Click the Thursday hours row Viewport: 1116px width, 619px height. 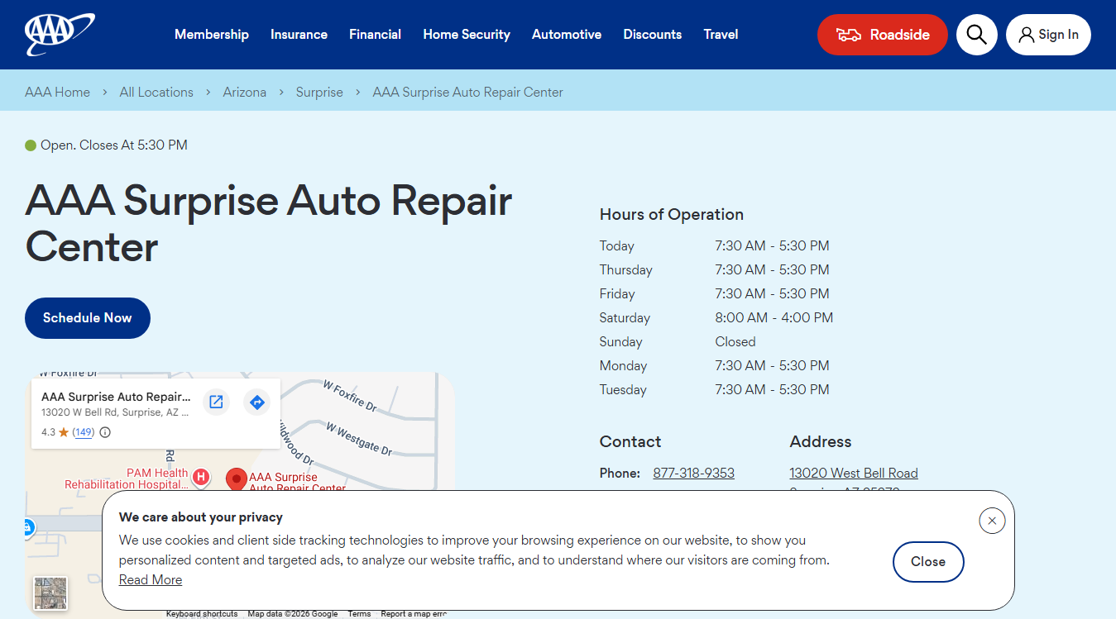(715, 270)
